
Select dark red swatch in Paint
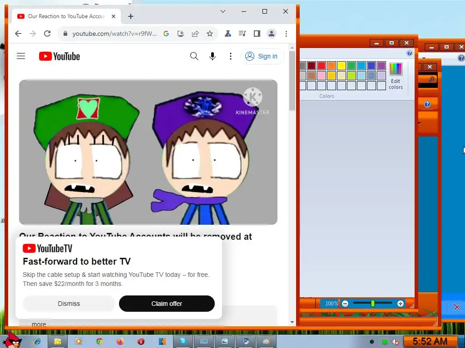[x=312, y=65]
